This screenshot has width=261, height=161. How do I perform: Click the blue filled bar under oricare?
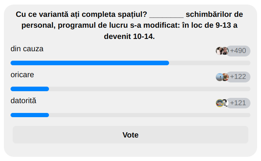[x=30, y=89]
